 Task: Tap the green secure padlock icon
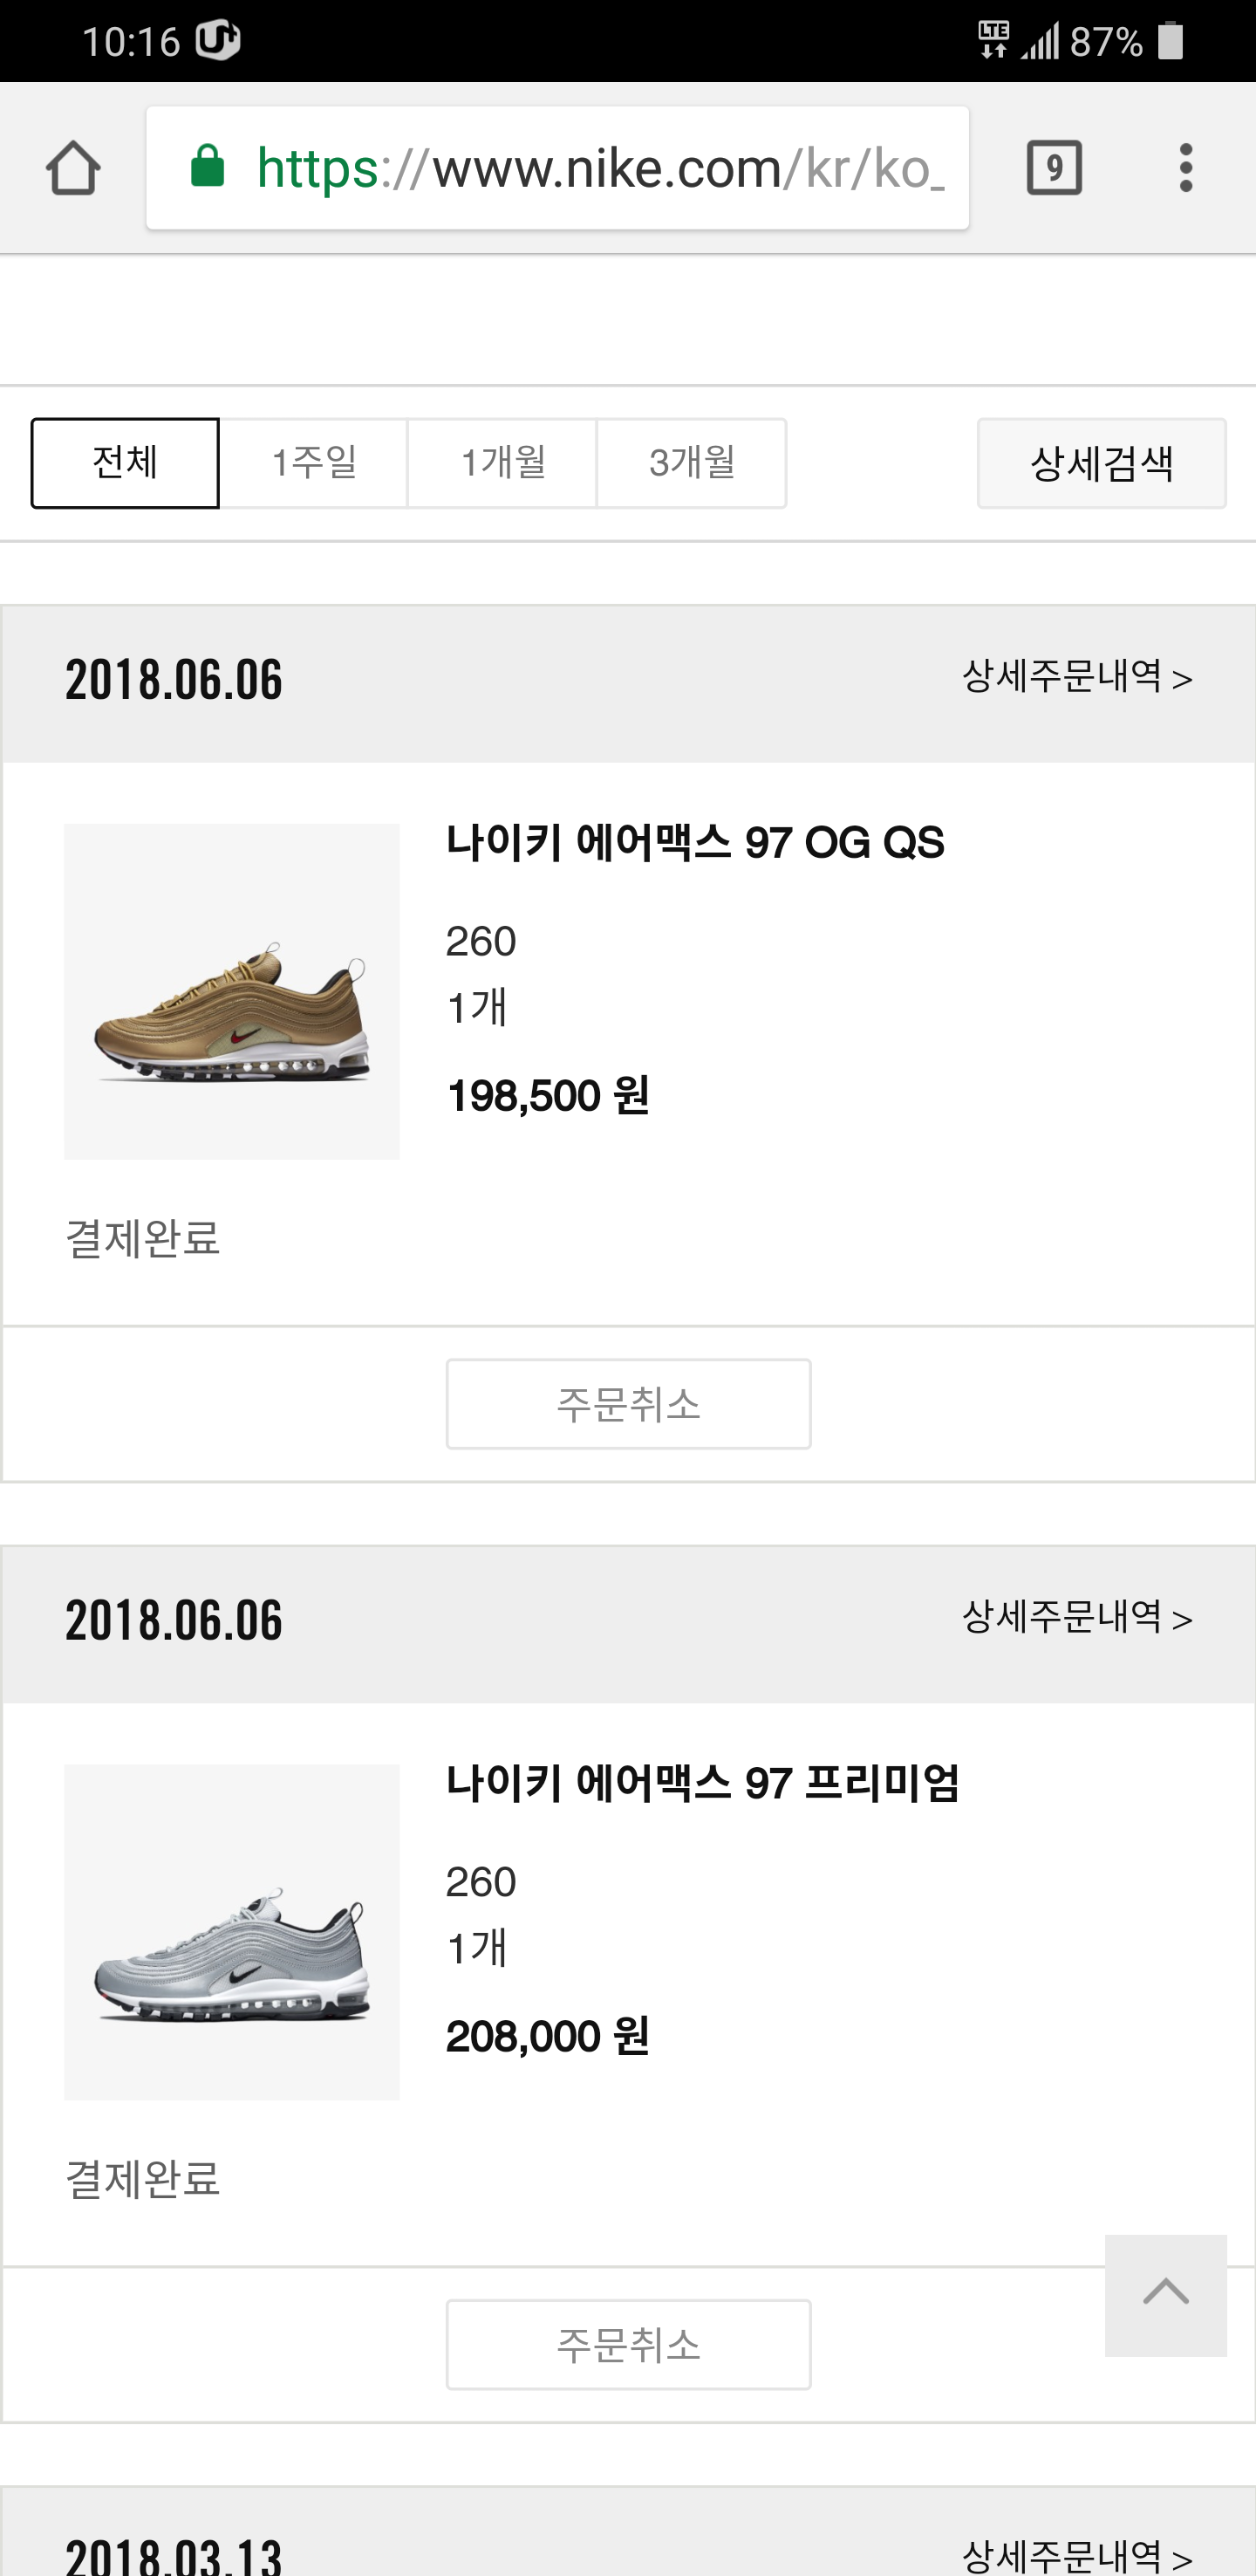pyautogui.click(x=208, y=167)
